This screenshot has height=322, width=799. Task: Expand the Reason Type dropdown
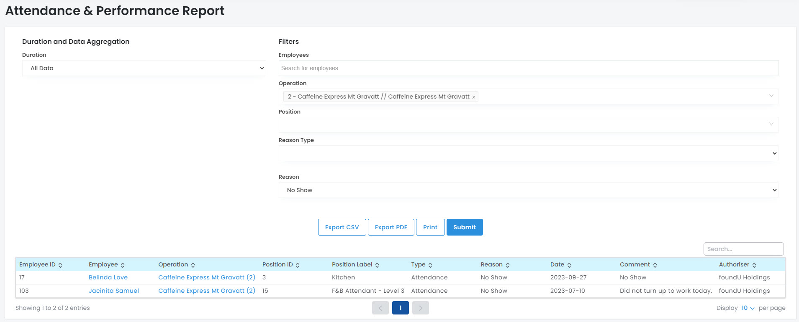coord(528,153)
